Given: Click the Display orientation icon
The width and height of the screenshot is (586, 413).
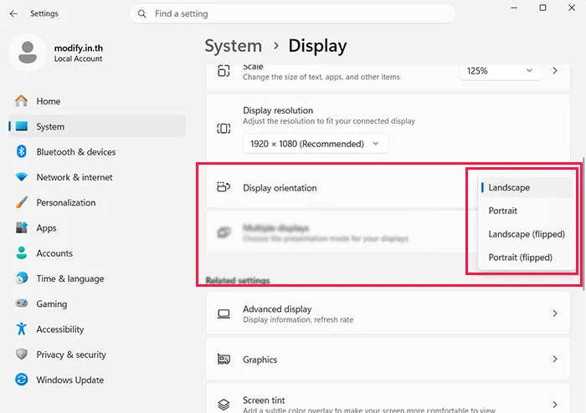Looking at the screenshot, I should coord(224,186).
